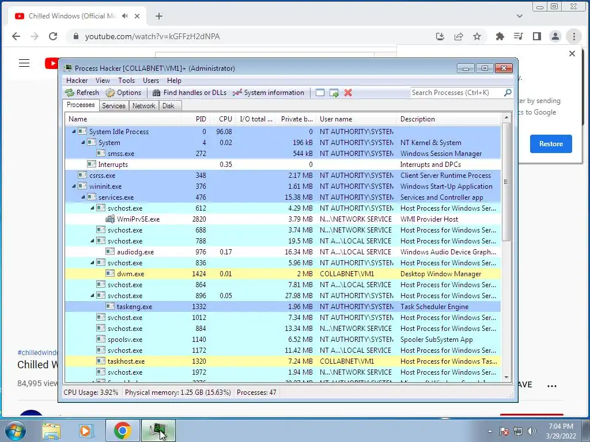
Task: Collapse svchost.exe PID 836 node
Action: click(x=92, y=262)
